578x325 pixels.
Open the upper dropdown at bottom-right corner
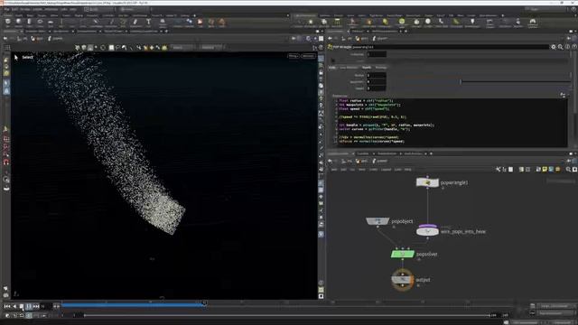coord(556,306)
